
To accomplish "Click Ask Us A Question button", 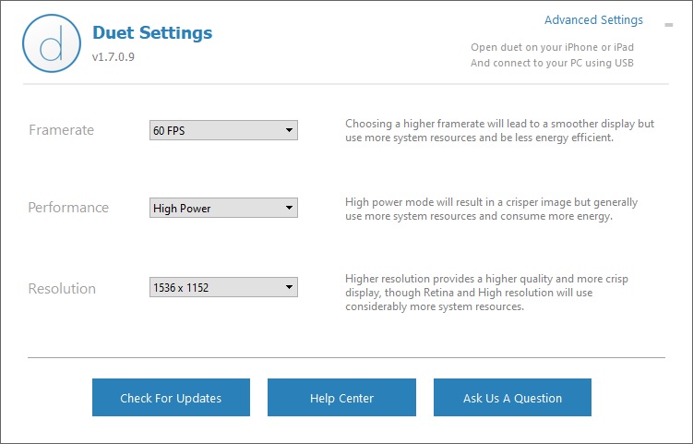I will coord(512,398).
